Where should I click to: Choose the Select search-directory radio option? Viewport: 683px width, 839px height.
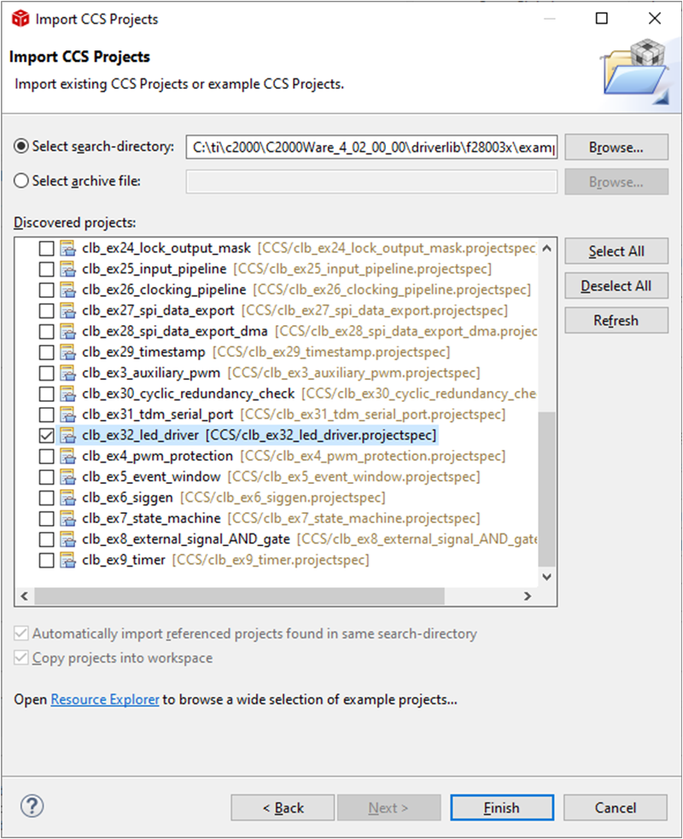[21, 146]
